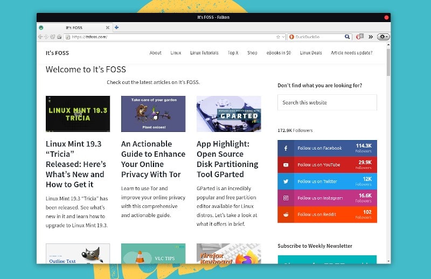Viewport: 431px width, 279px height.
Task: Close the It's FOSS tab
Action: point(107,27)
